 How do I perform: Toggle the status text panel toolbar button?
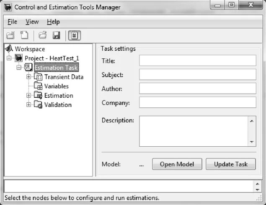[x=74, y=35]
